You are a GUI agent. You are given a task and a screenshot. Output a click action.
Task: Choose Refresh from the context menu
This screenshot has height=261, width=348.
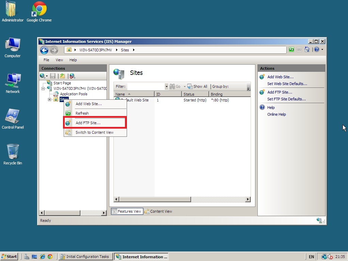coord(95,113)
